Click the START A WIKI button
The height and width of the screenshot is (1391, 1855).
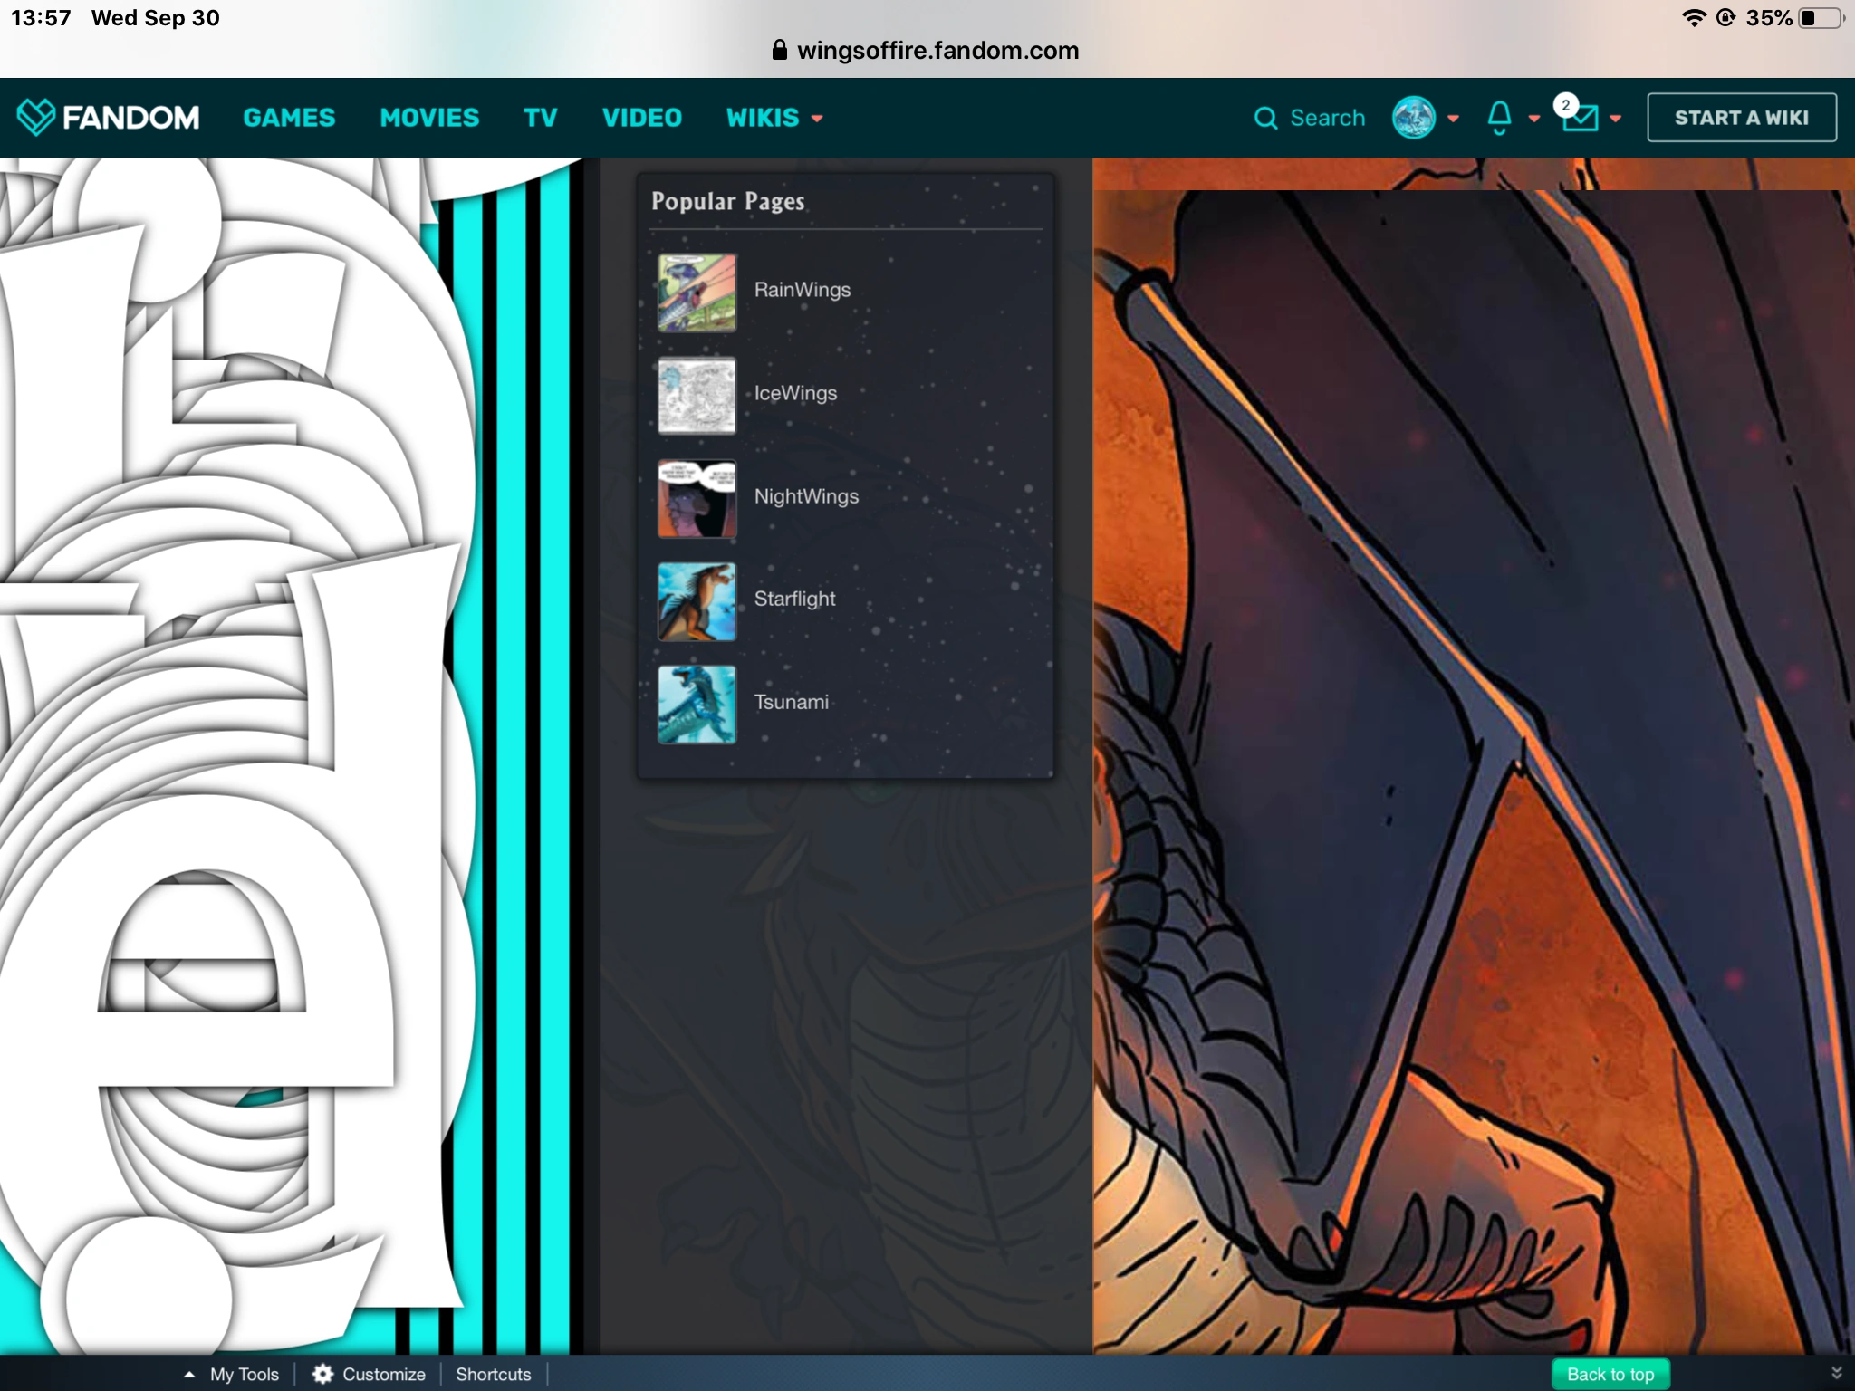tap(1741, 118)
